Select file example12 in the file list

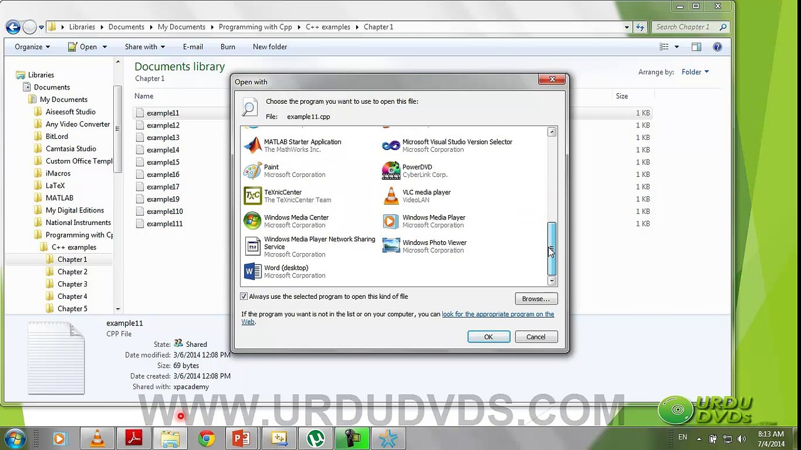pos(163,125)
